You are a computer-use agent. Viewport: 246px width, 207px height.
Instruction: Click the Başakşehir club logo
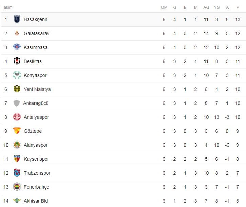17,19
